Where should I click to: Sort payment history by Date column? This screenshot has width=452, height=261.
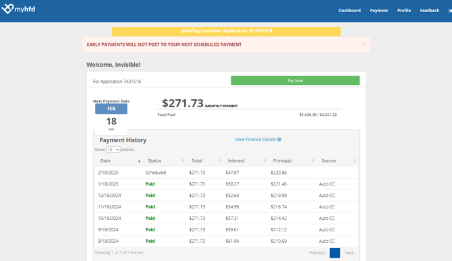(x=119, y=161)
